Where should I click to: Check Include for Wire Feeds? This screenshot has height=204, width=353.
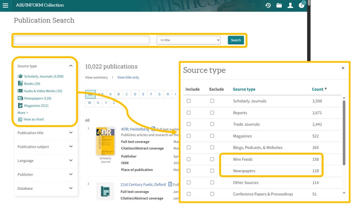(189, 159)
